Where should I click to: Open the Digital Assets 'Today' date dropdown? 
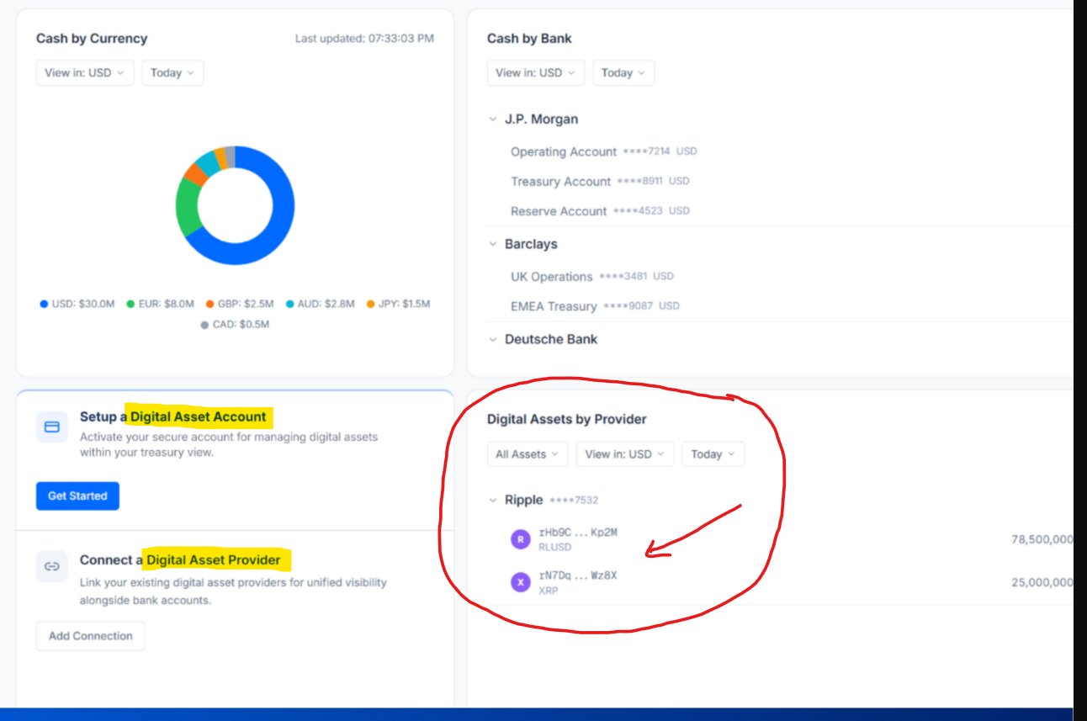pyautogui.click(x=713, y=454)
